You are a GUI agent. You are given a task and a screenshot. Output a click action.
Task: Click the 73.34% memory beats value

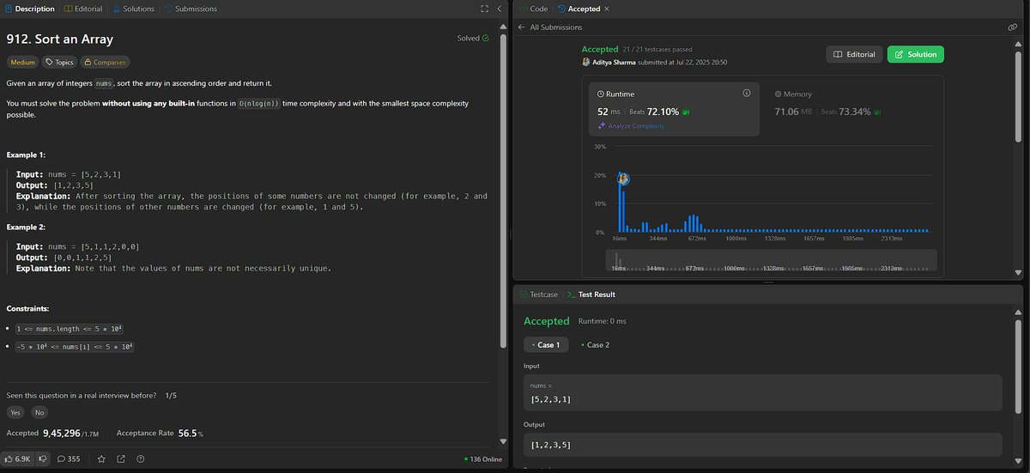[x=854, y=112]
